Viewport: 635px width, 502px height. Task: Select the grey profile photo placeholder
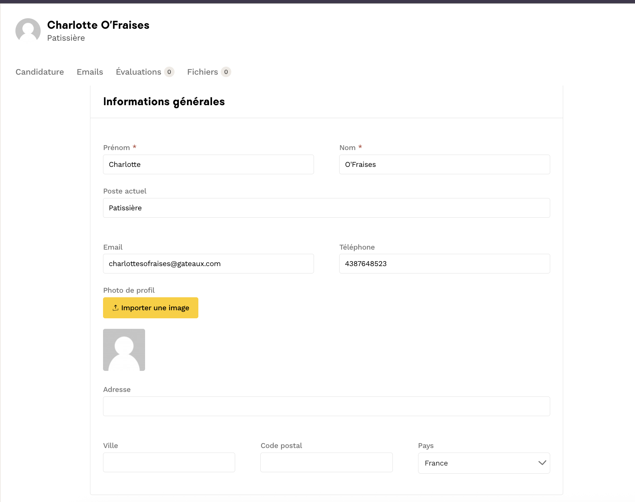(x=124, y=350)
